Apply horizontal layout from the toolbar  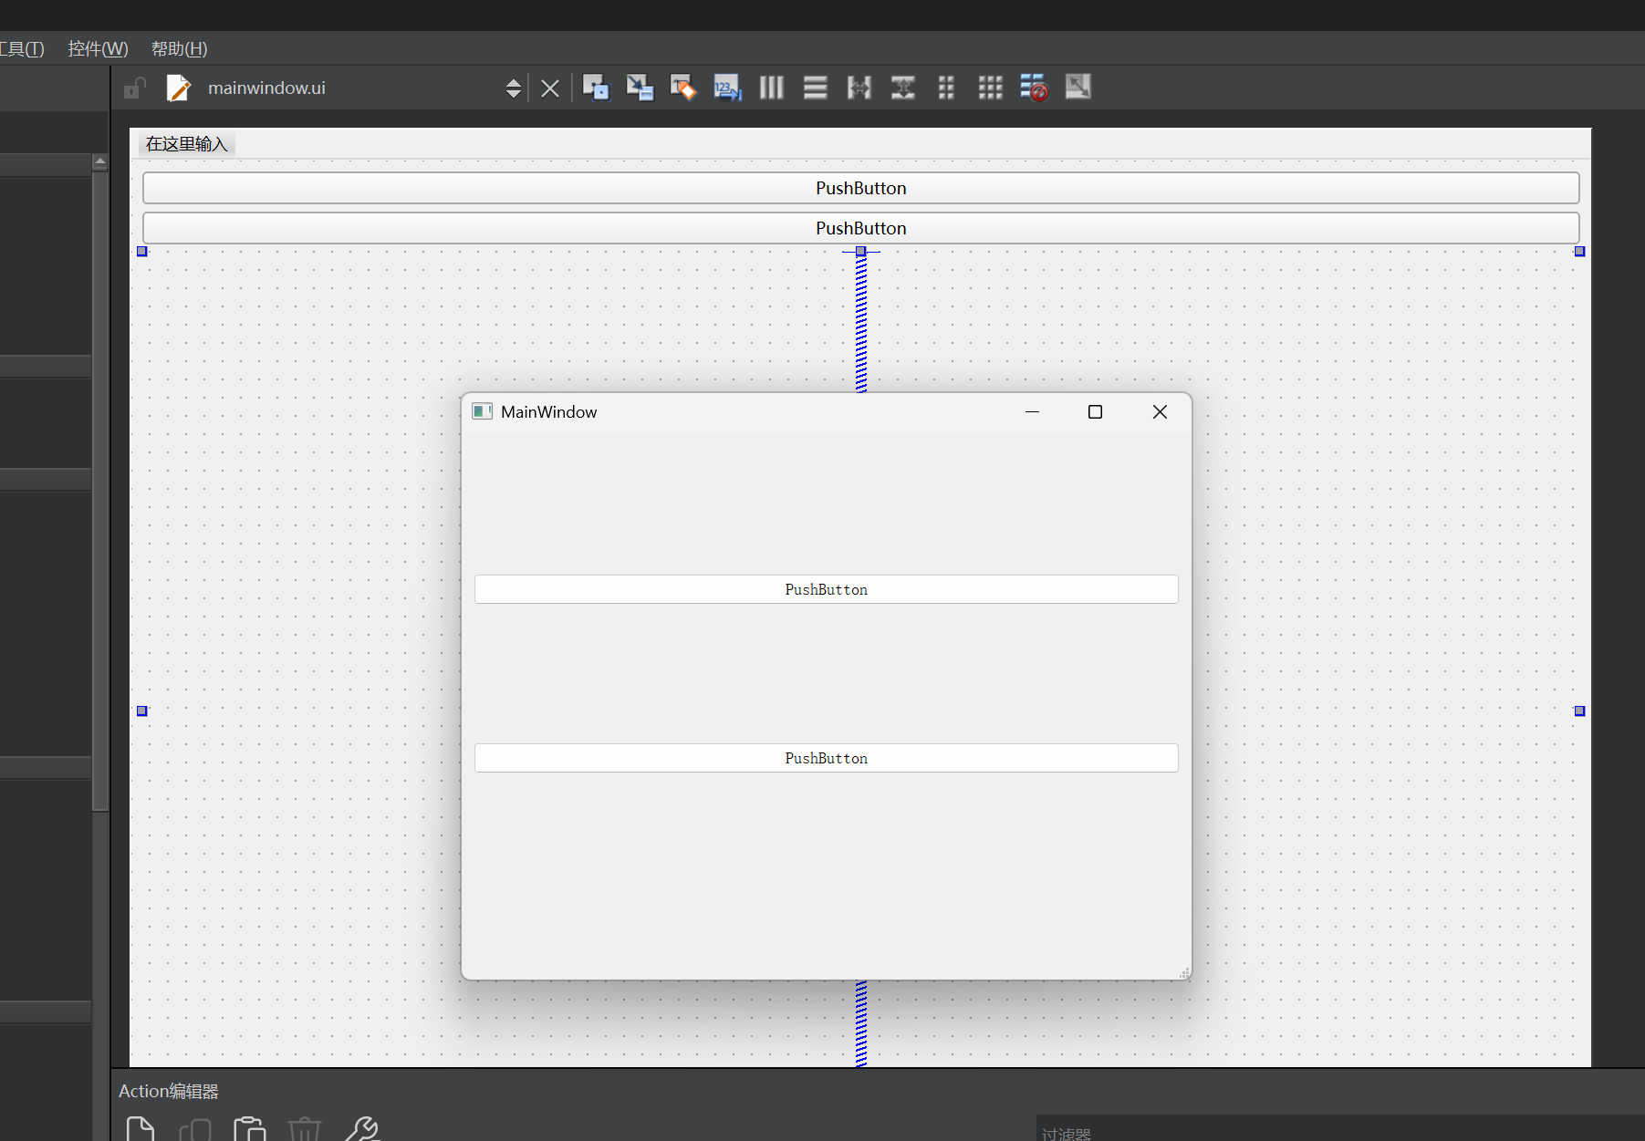pos(772,87)
